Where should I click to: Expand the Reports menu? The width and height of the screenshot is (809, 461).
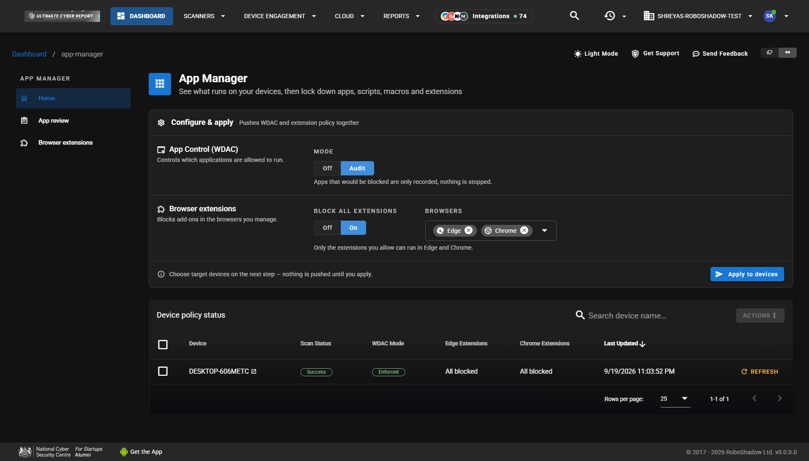pyautogui.click(x=401, y=16)
